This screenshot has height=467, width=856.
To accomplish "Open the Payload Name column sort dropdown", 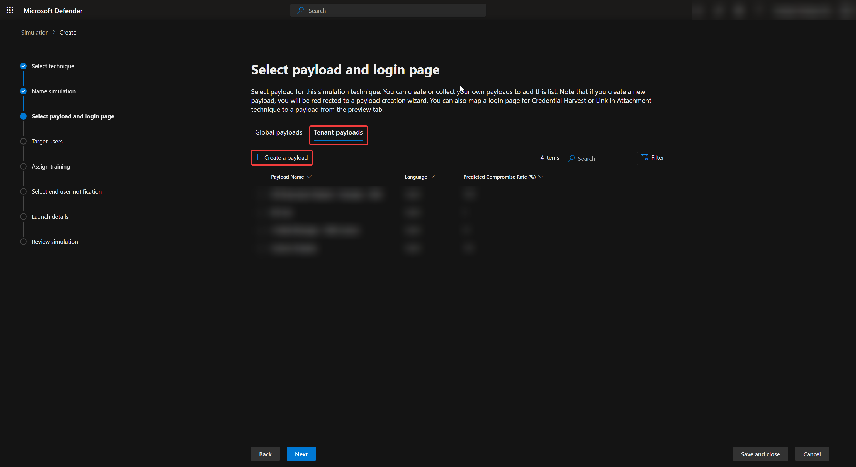I will [x=309, y=177].
